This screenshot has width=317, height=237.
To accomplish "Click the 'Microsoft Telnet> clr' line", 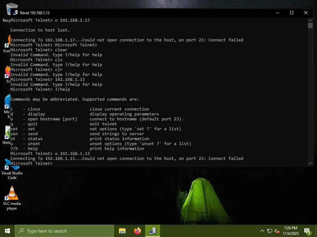I will 37,69.
